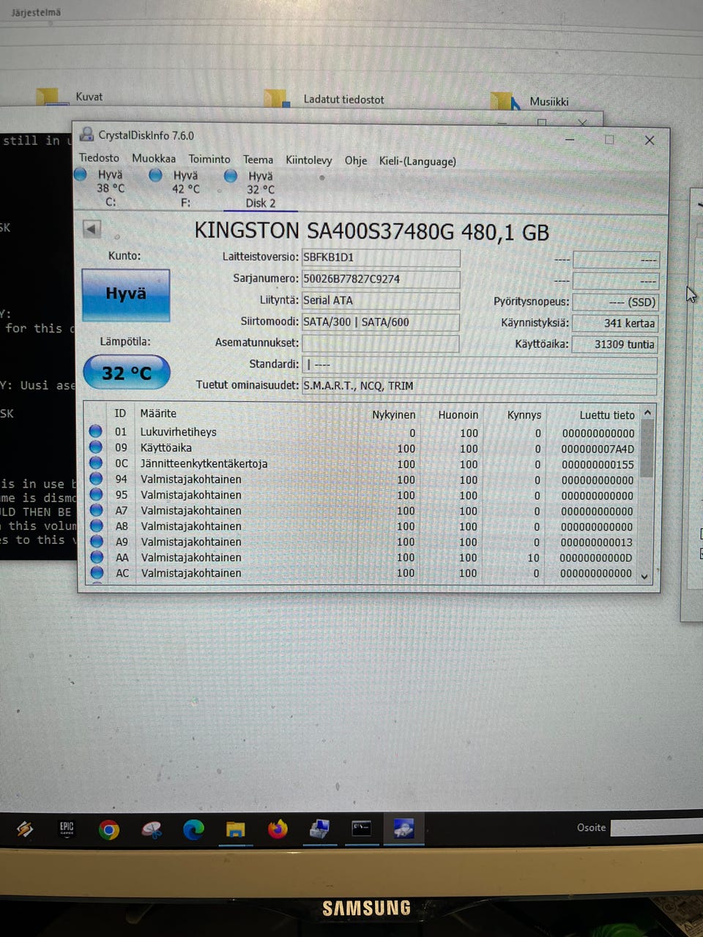The width and height of the screenshot is (703, 937).
Task: Click the Nykyinen column header
Action: pos(393,414)
